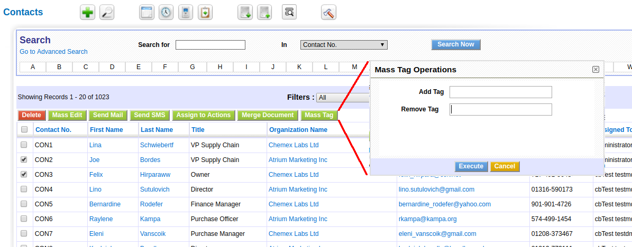This screenshot has width=632, height=247.
Task: Check the CON1 row checkbox
Action: point(24,145)
